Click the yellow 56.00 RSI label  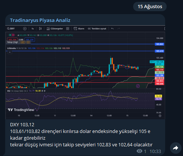click(158, 96)
